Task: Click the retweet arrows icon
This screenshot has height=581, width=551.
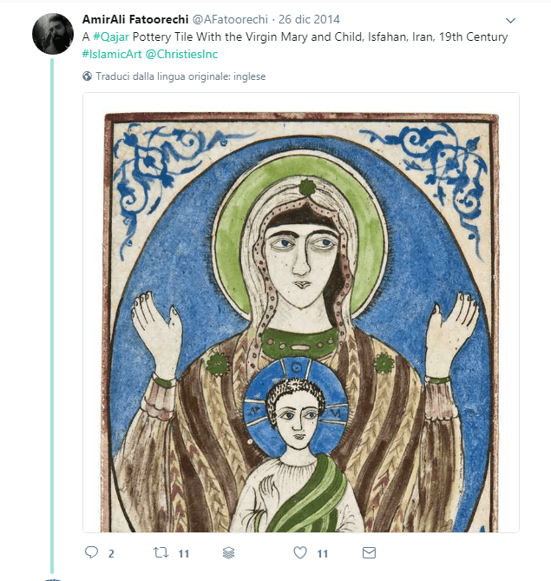Action: tap(161, 552)
